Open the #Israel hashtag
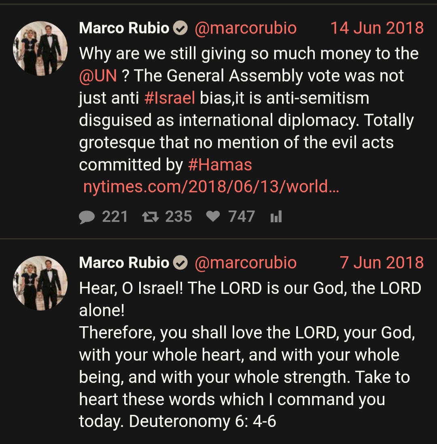 (170, 98)
